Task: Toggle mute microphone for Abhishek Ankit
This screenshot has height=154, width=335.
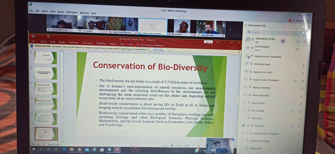Action: click(303, 65)
